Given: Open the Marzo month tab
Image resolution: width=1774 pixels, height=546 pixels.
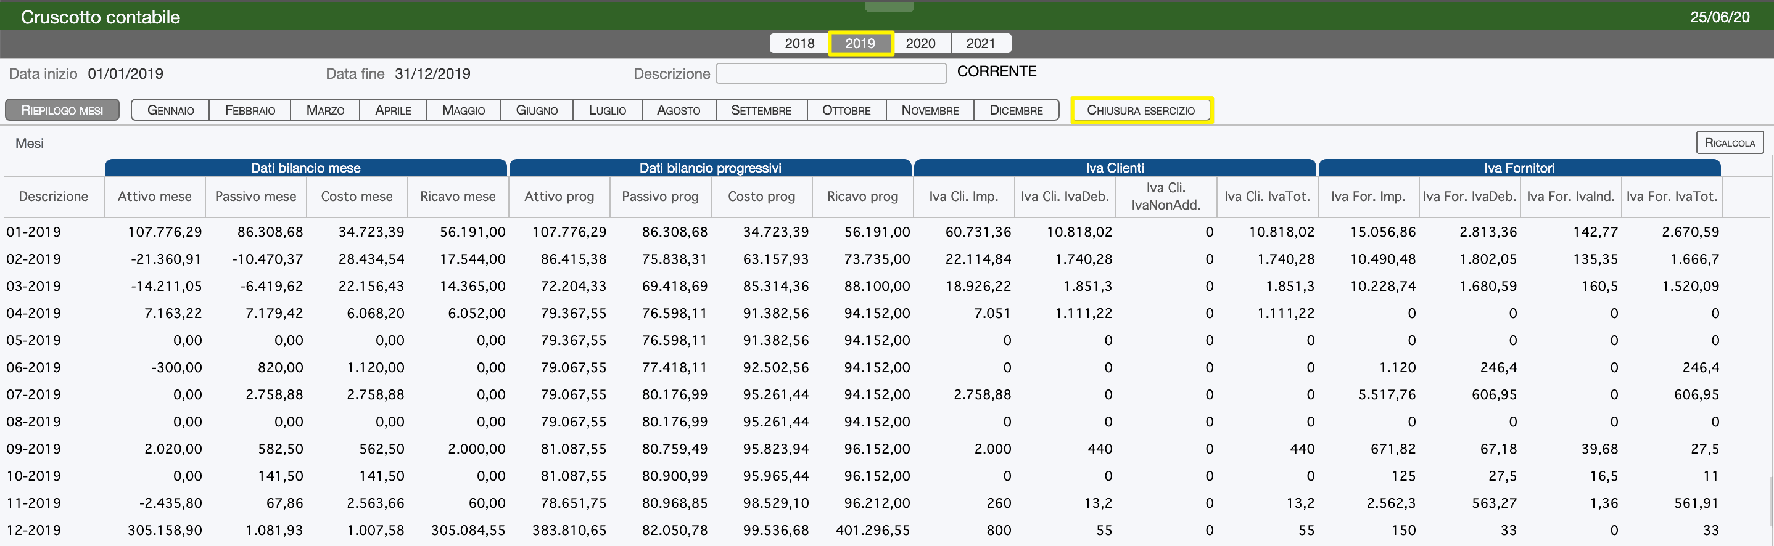Looking at the screenshot, I should coord(325,110).
